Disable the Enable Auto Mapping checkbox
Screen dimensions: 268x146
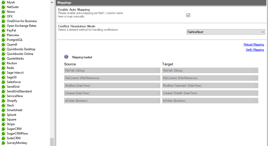[188, 15]
